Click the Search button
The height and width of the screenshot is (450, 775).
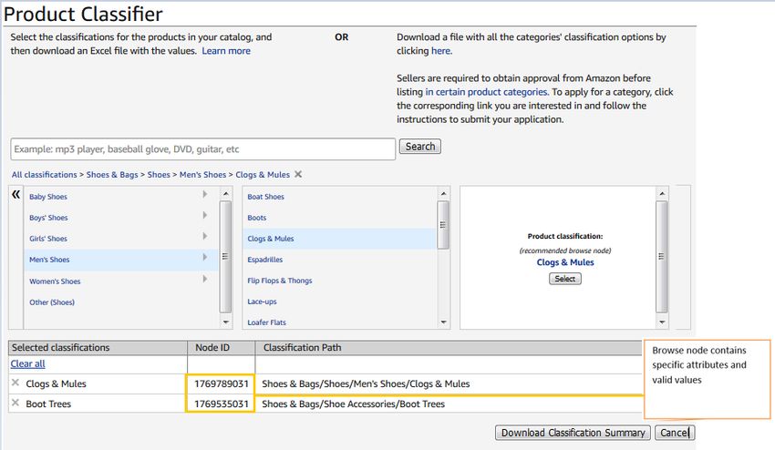coord(420,147)
